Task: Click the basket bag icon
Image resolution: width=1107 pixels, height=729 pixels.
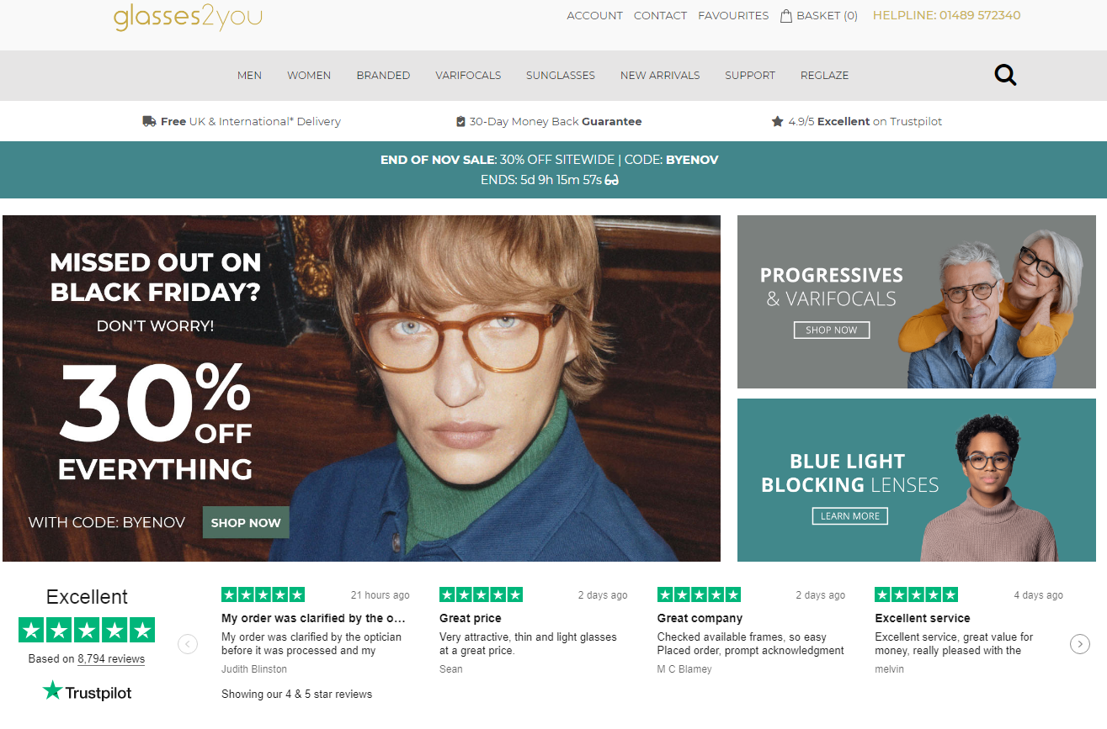Action: pos(786,15)
